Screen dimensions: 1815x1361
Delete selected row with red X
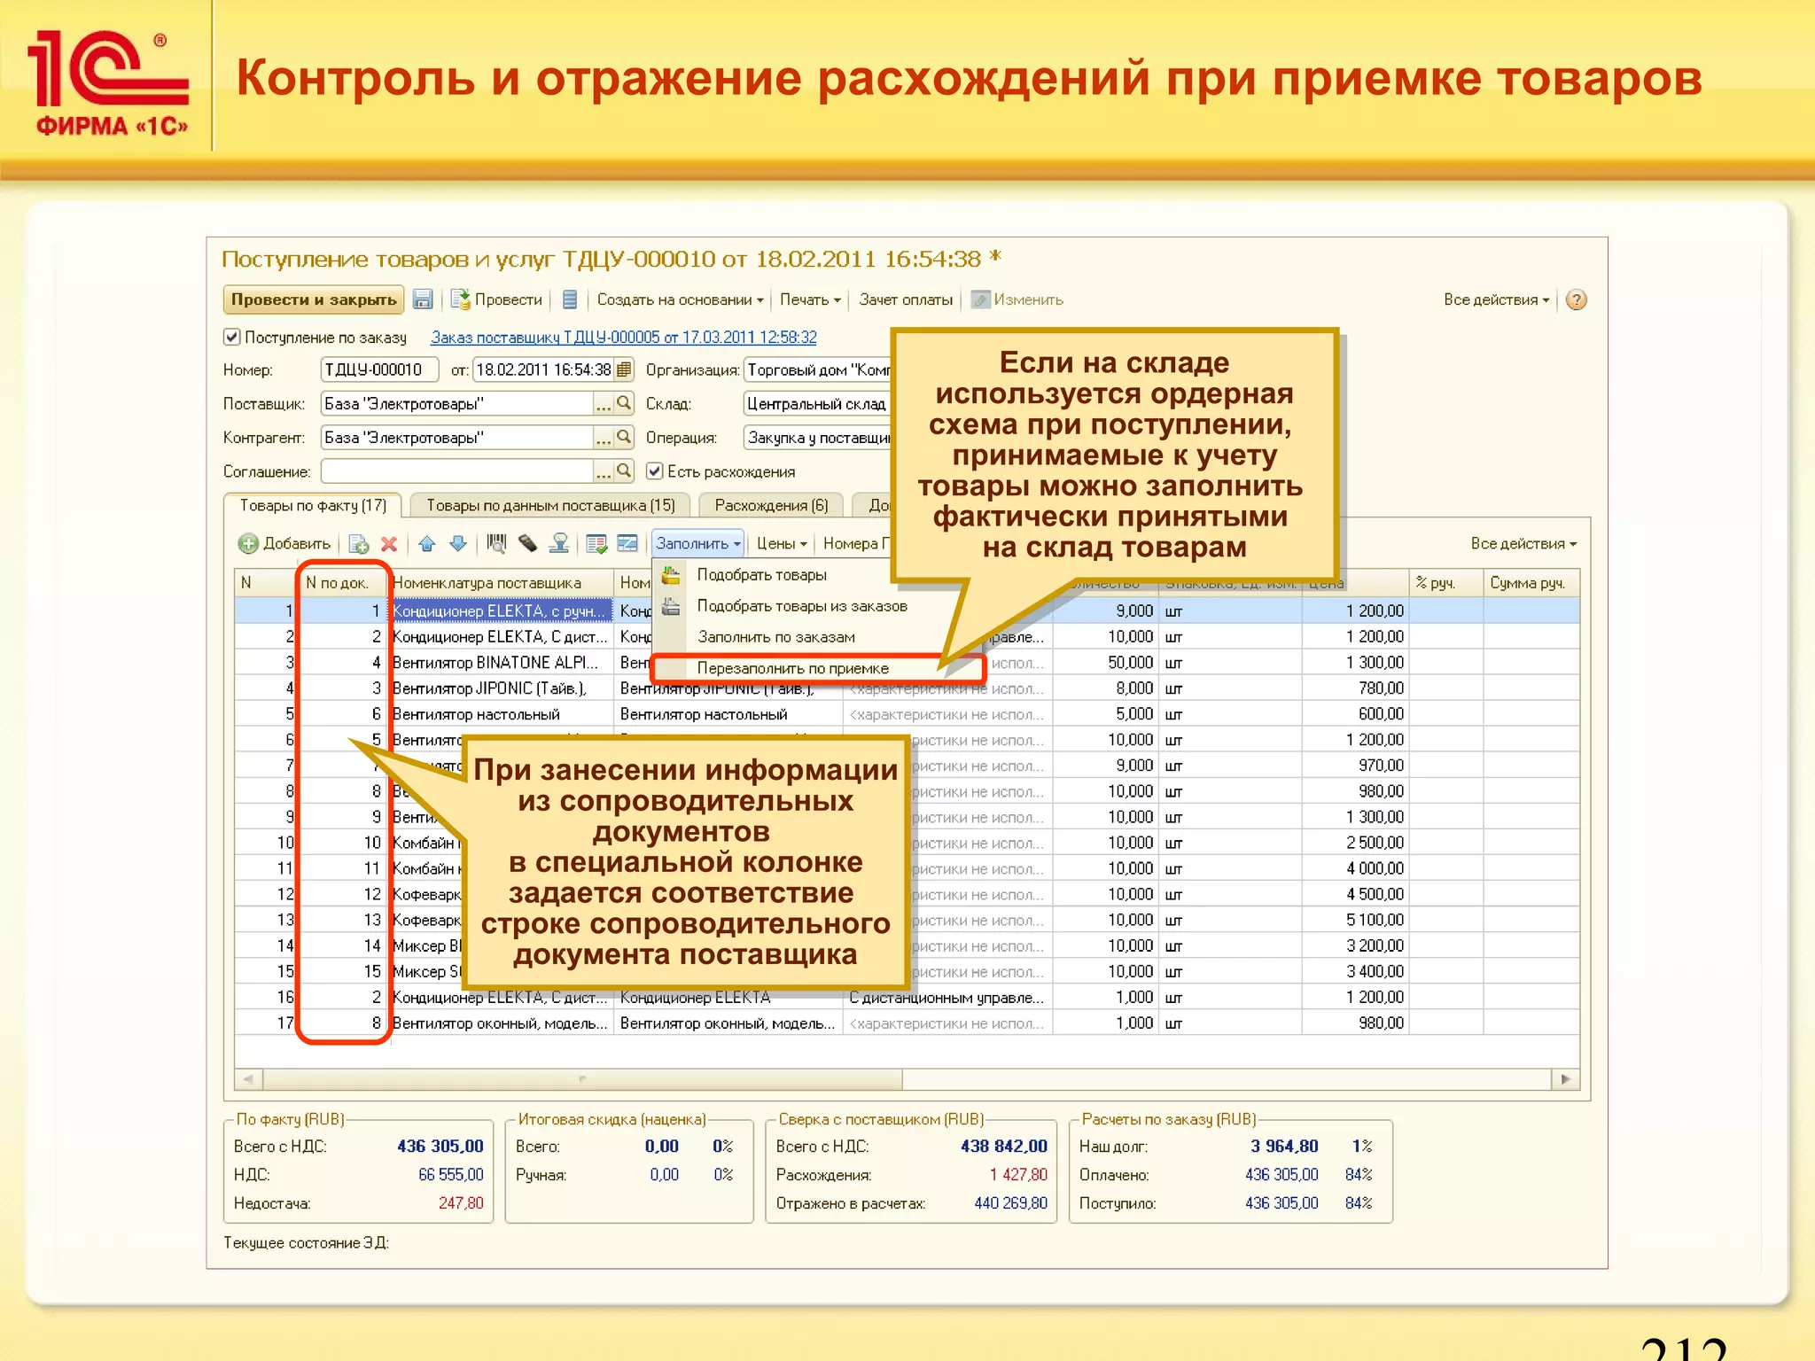[x=388, y=543]
